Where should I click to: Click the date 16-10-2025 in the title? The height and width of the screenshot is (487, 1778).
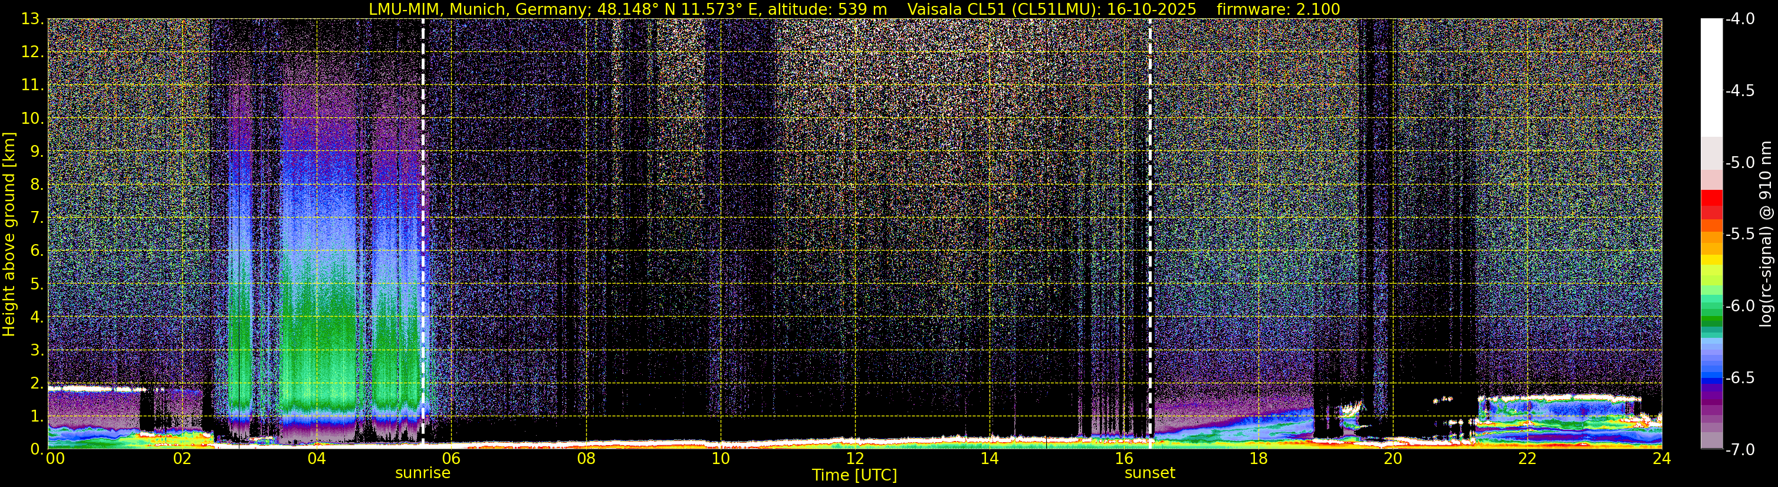point(1151,9)
